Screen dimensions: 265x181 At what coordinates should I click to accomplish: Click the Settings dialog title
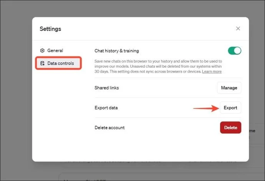tap(50, 29)
